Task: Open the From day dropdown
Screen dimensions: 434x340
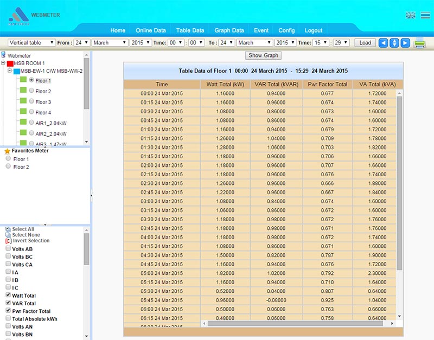Action: pos(82,43)
